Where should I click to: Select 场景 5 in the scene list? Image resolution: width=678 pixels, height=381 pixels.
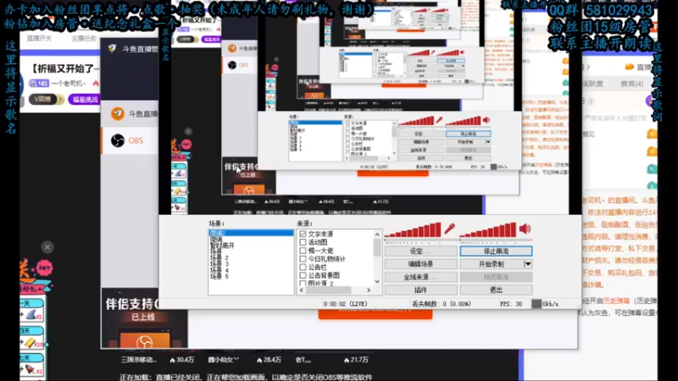tap(220, 277)
